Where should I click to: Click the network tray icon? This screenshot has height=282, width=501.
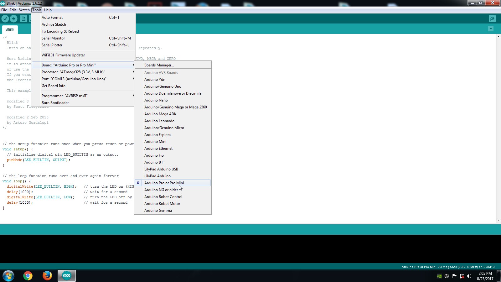coord(462,276)
